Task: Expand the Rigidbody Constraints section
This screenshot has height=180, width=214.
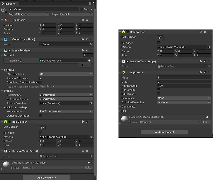Action: (121, 107)
